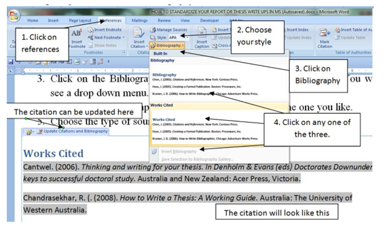Image resolution: width=392 pixels, height=227 pixels.
Task: Open Customize Quick Access Toolbar dropdown
Action: point(108,61)
